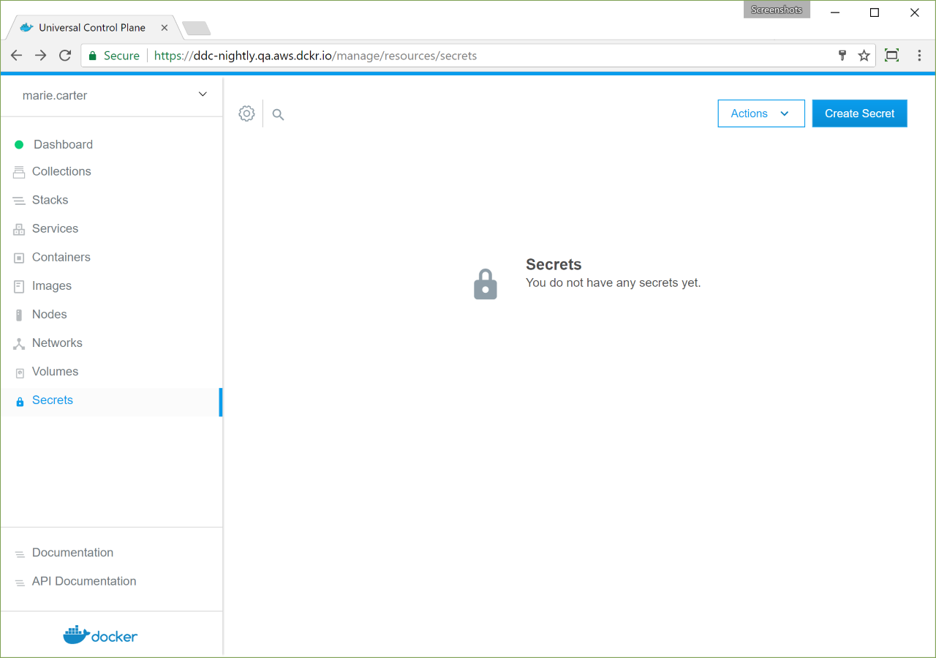Select Volumes in the sidebar
Image resolution: width=936 pixels, height=658 pixels.
[x=55, y=371]
